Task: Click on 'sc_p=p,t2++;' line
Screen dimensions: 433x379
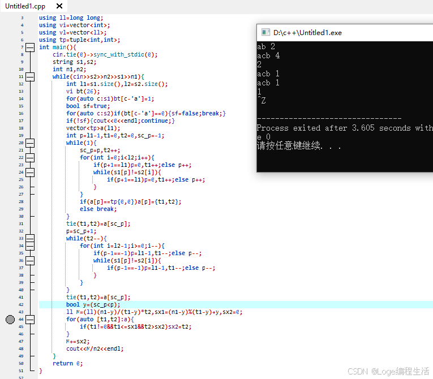Action: 100,150
